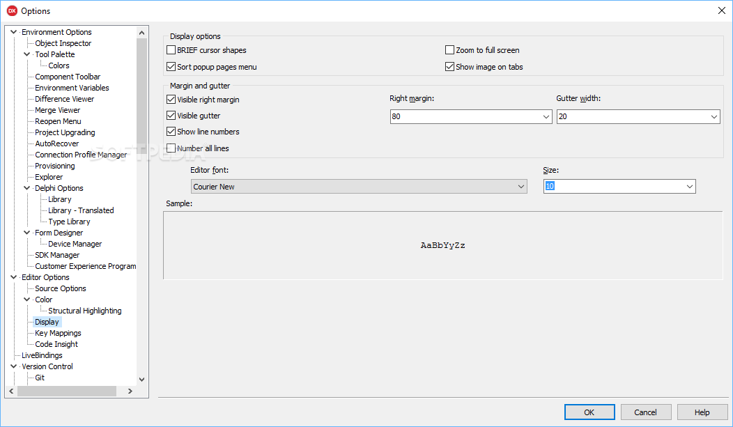Click the Help button
Image resolution: width=733 pixels, height=427 pixels.
pos(702,412)
